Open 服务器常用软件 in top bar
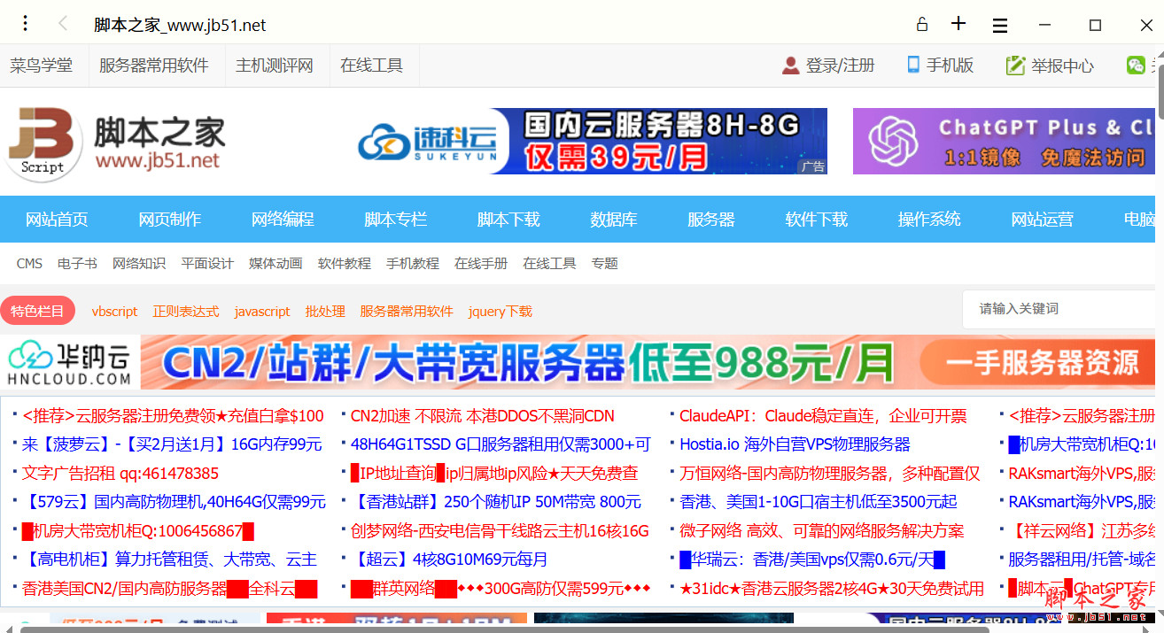This screenshot has width=1164, height=633. tap(154, 66)
